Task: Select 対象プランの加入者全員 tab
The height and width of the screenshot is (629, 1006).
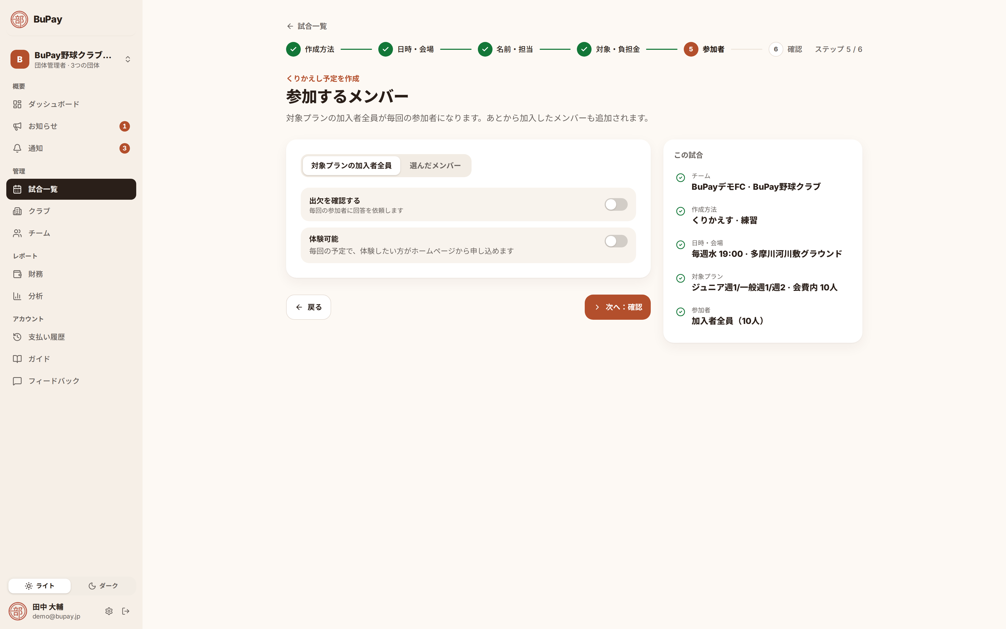Action: point(351,166)
